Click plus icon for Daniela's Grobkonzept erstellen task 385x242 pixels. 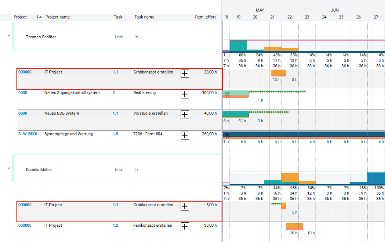pos(185,206)
